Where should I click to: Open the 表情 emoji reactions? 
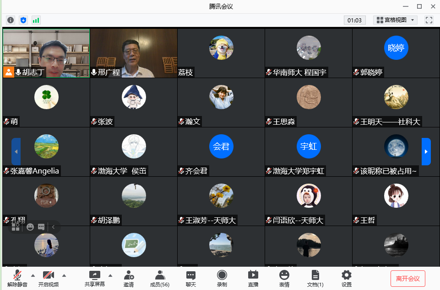(x=284, y=278)
